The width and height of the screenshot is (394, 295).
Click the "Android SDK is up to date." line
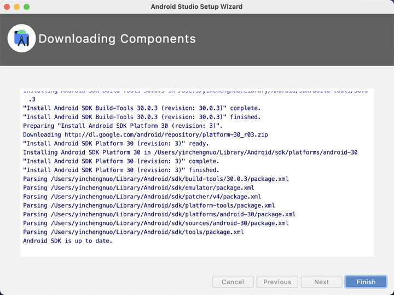(x=68, y=241)
